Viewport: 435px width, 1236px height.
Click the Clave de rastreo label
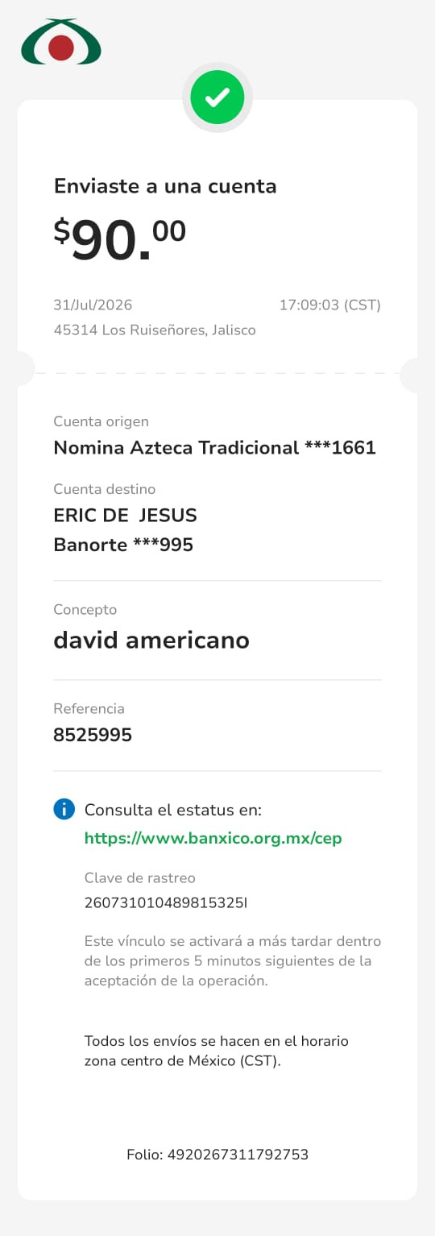coord(140,878)
